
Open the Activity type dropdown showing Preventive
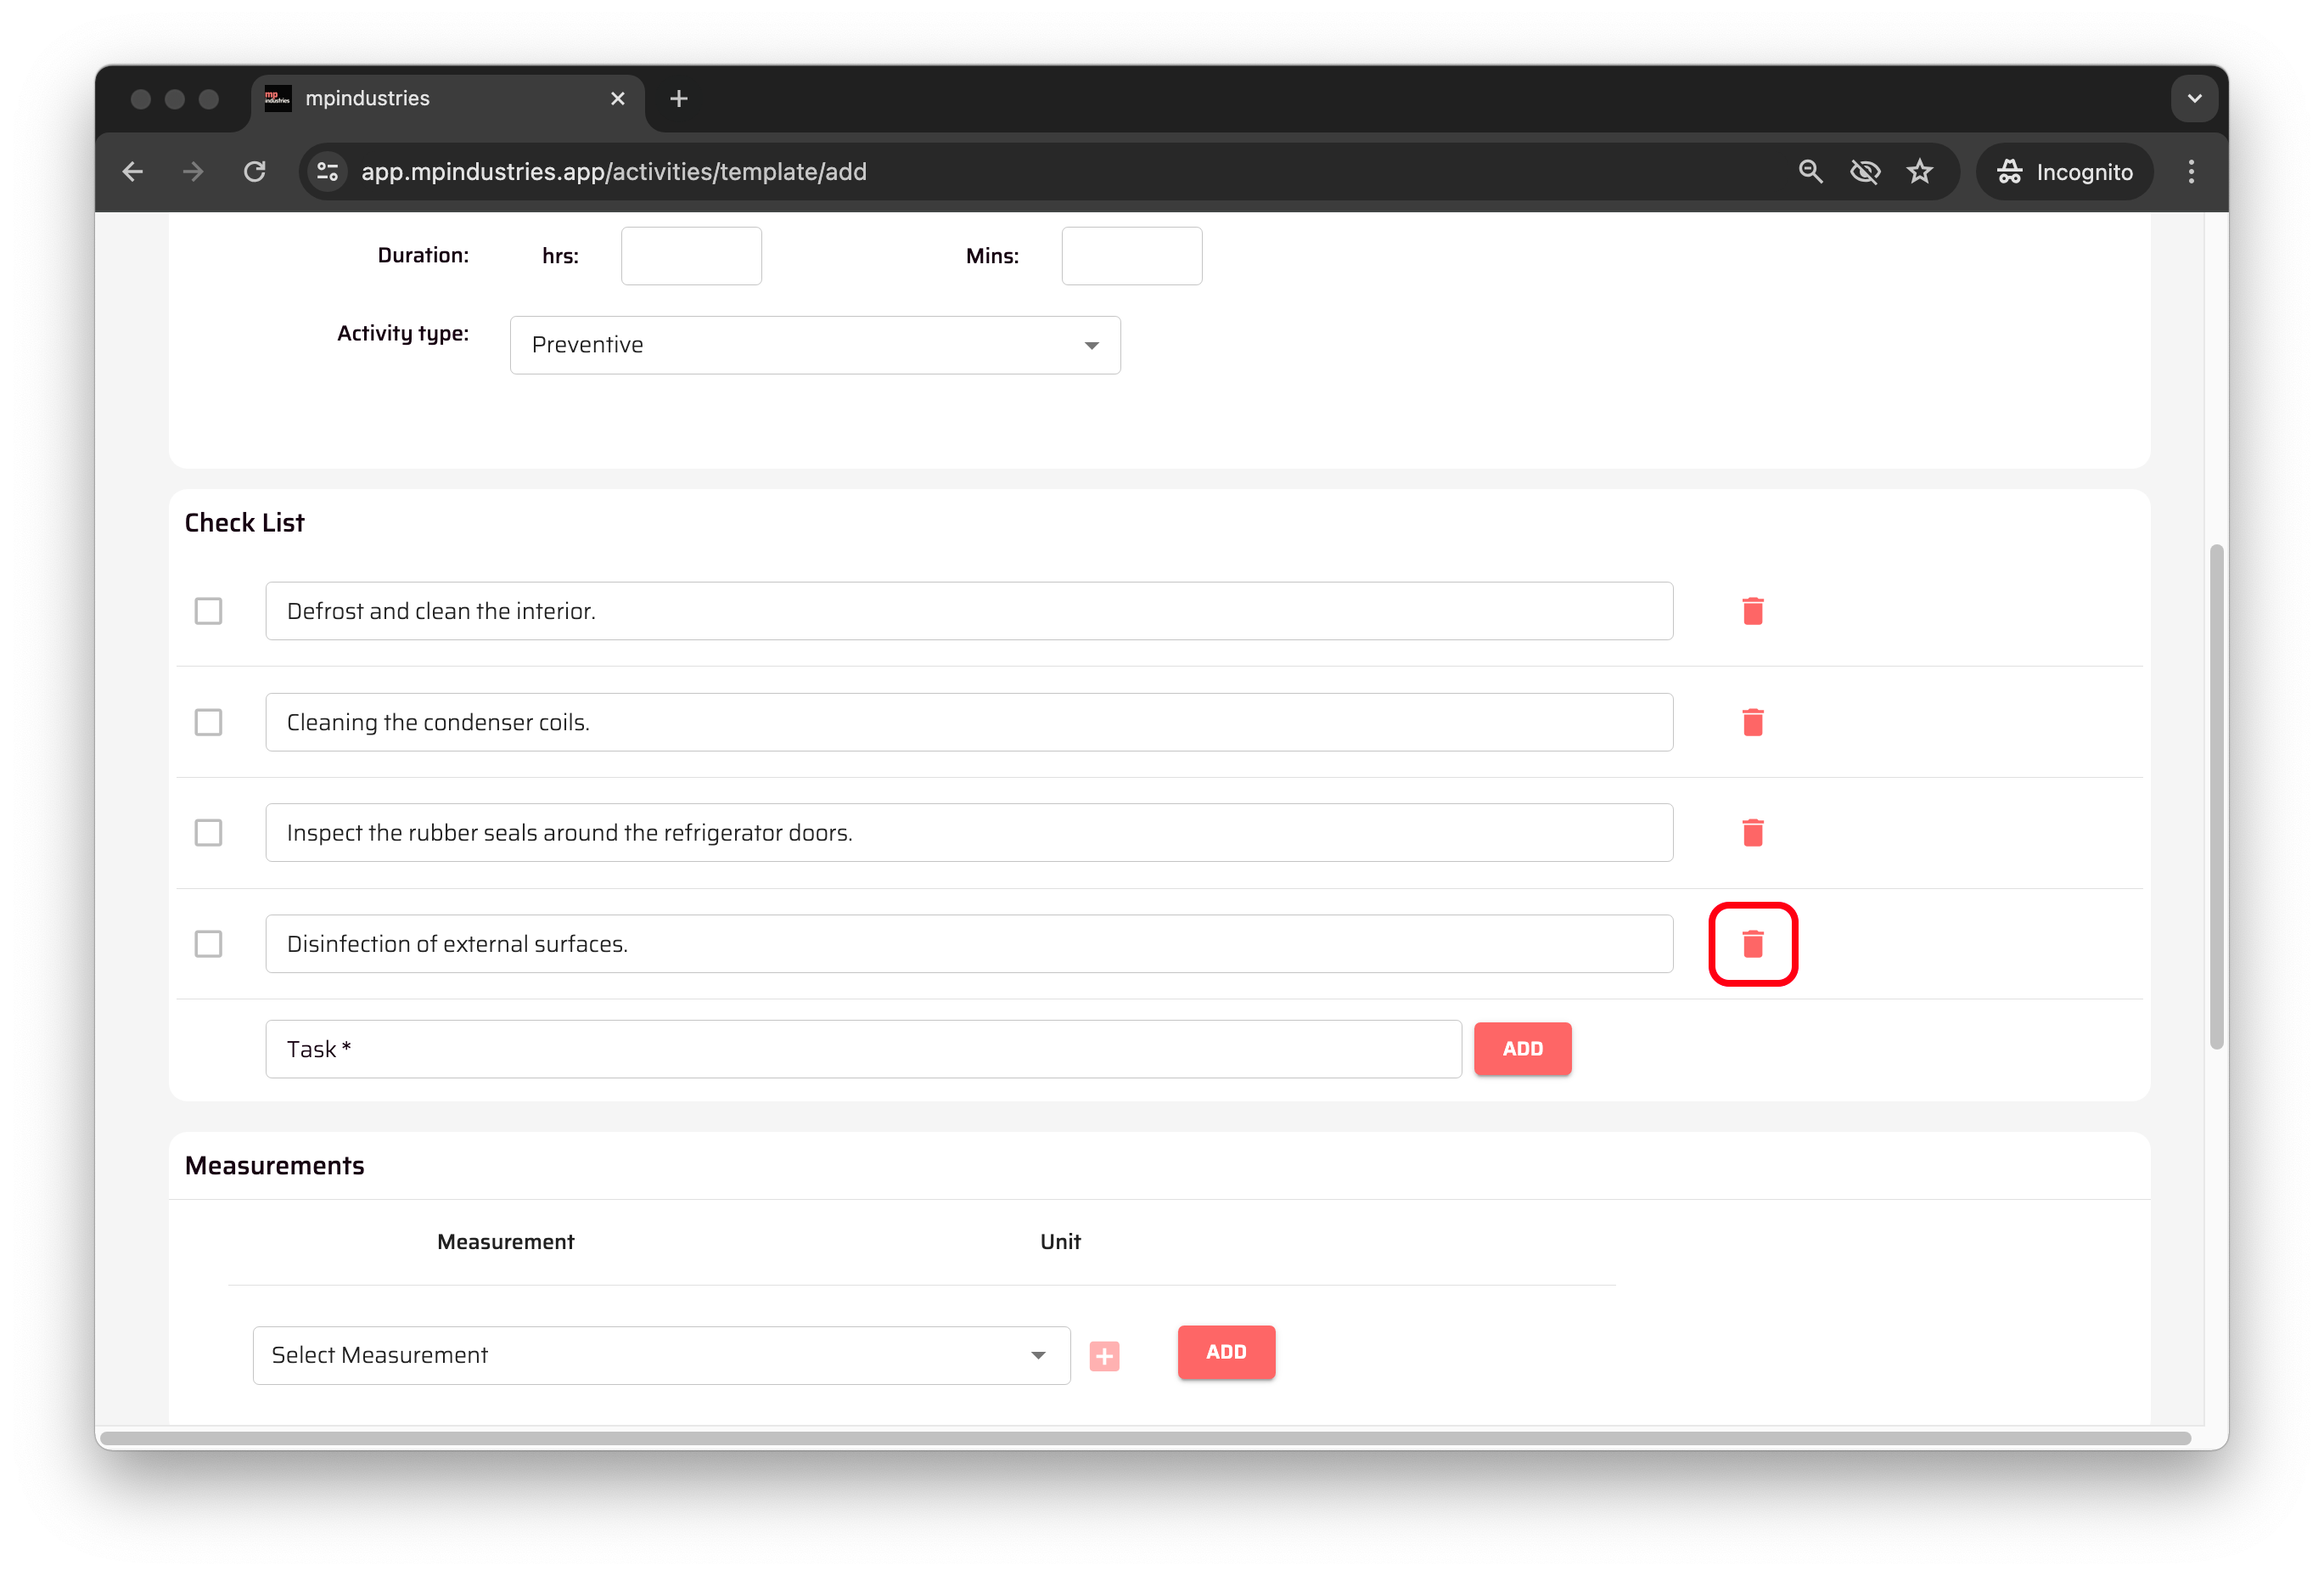pos(814,346)
